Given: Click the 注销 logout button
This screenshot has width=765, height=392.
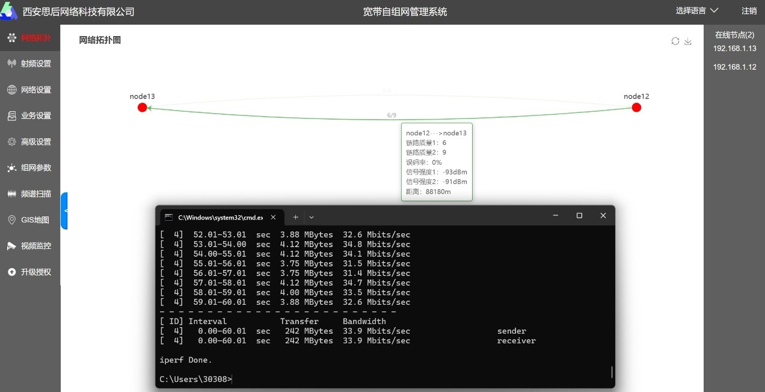Looking at the screenshot, I should click(749, 11).
